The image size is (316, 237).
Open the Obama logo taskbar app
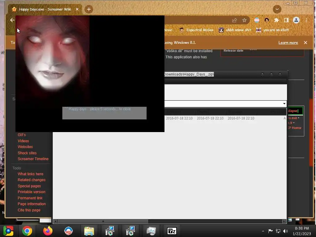coord(68,231)
